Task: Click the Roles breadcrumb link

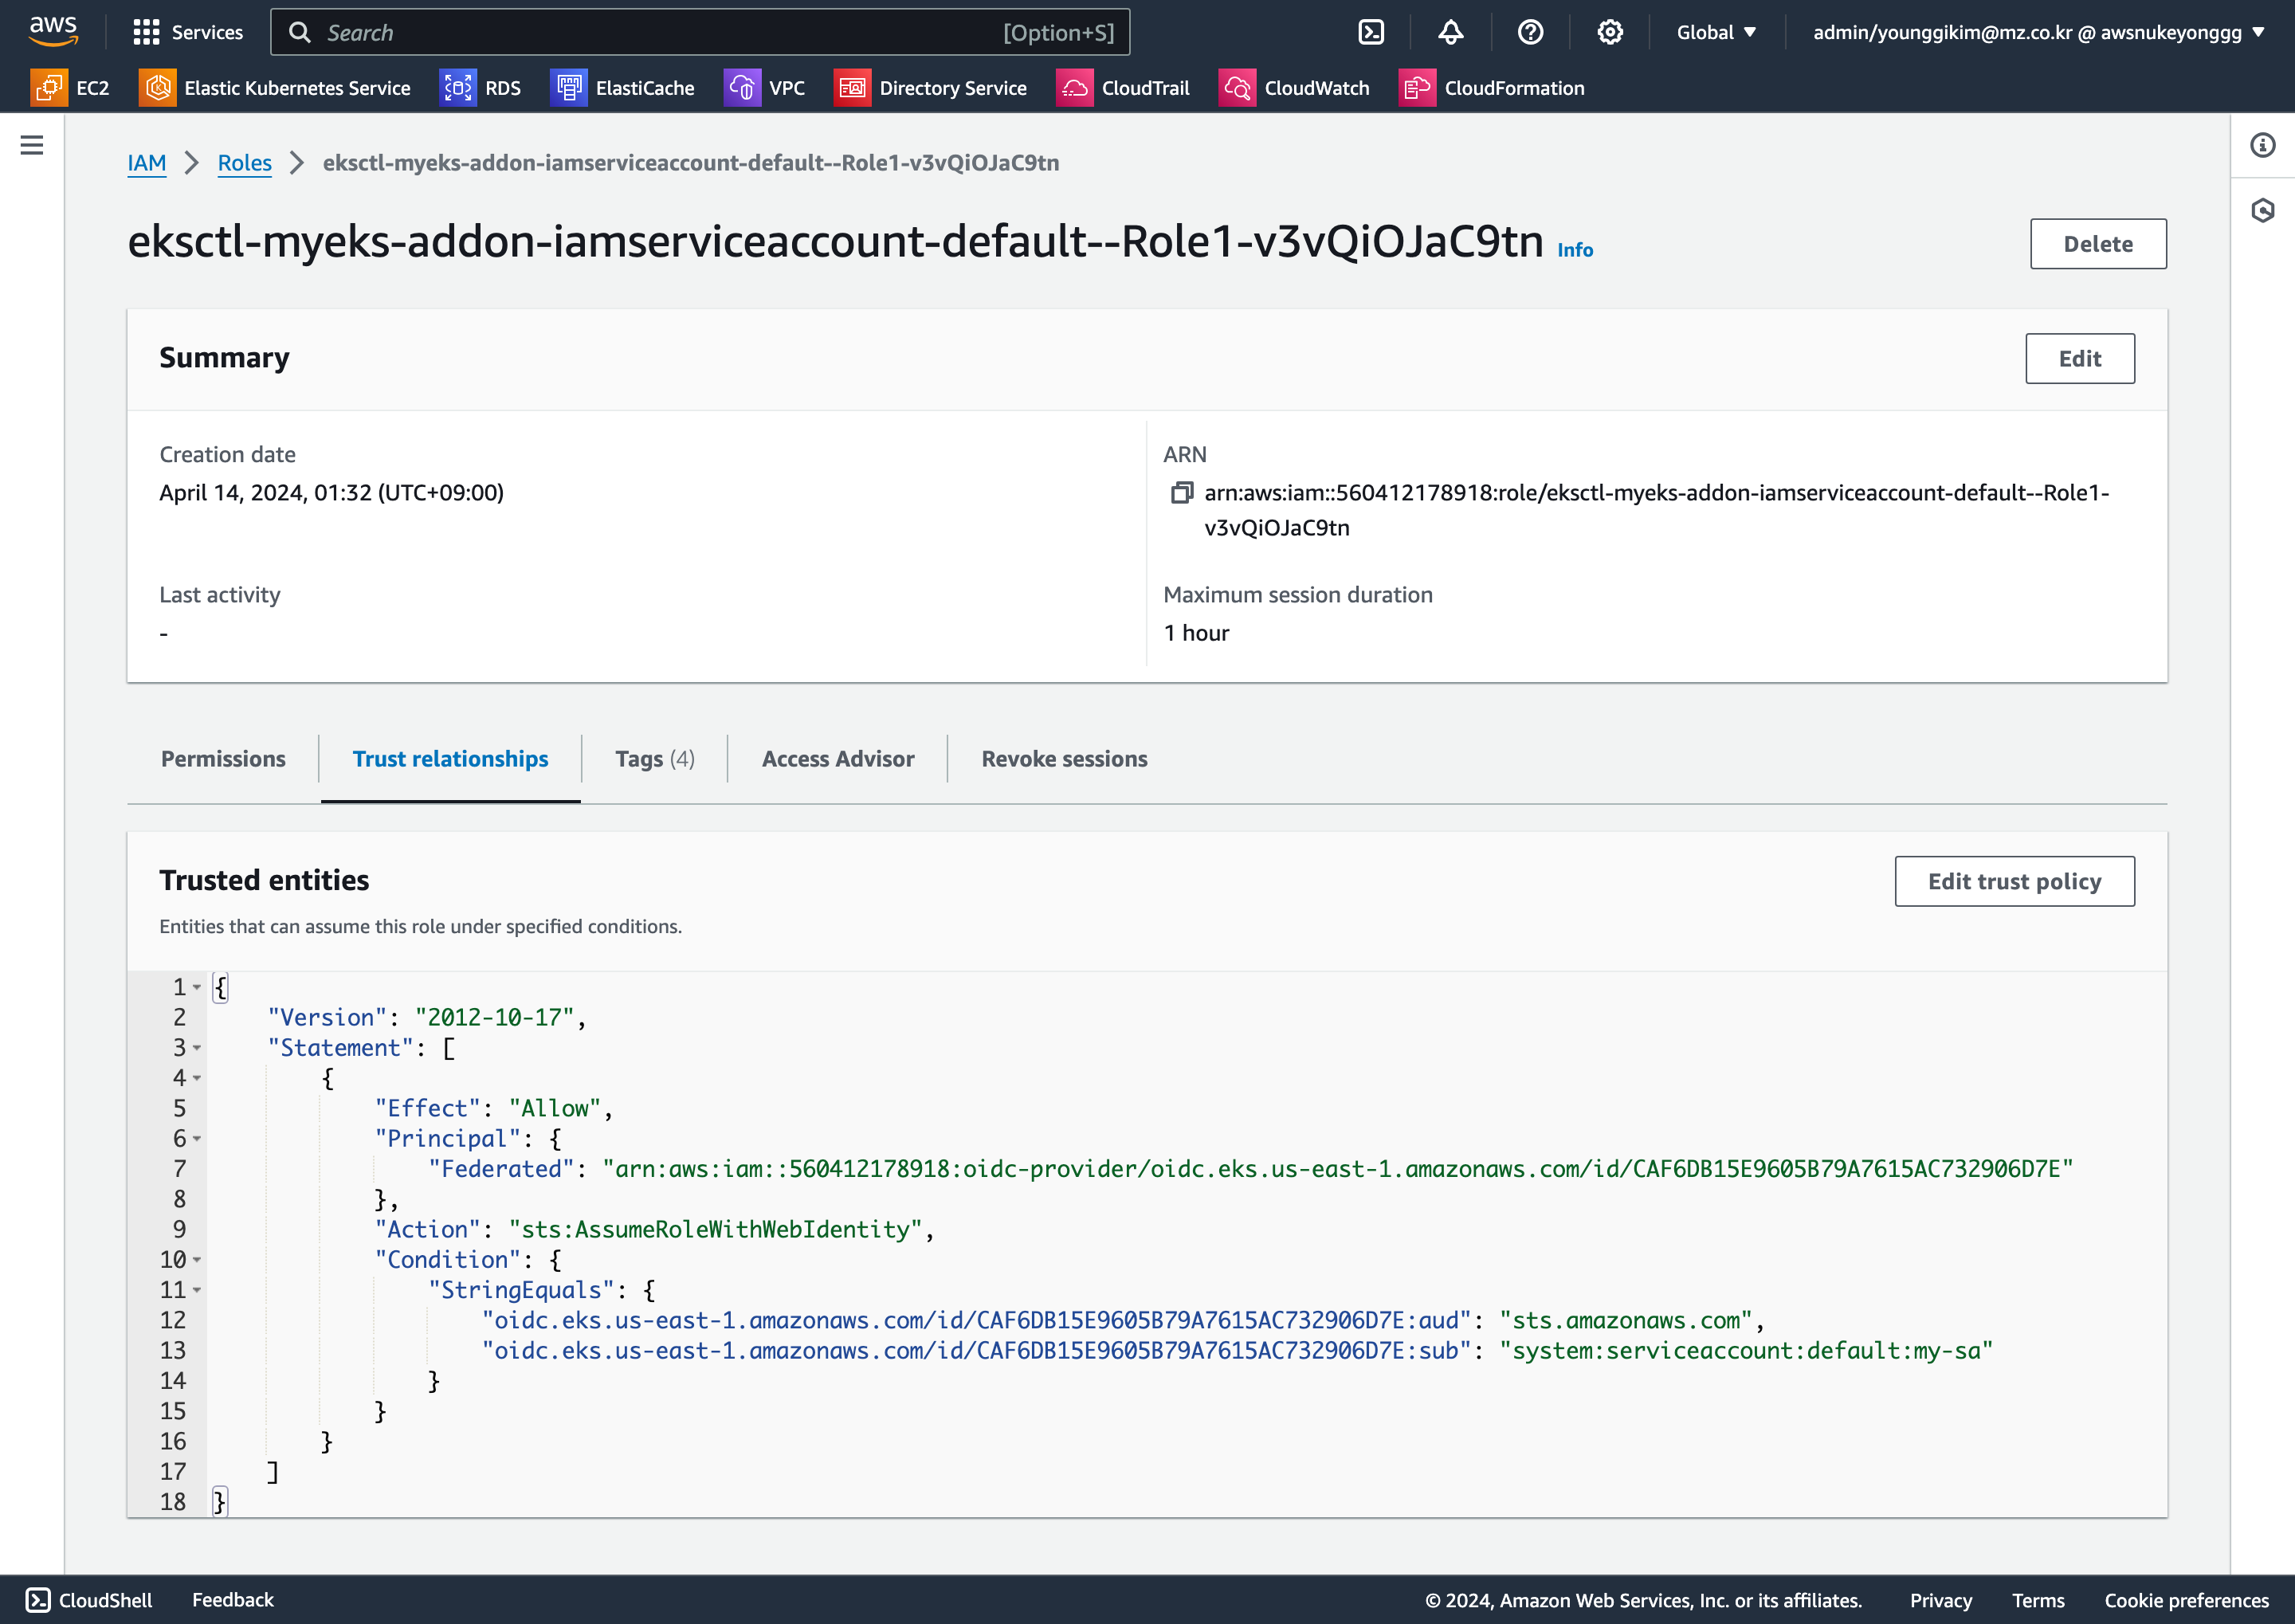Action: pyautogui.click(x=244, y=163)
